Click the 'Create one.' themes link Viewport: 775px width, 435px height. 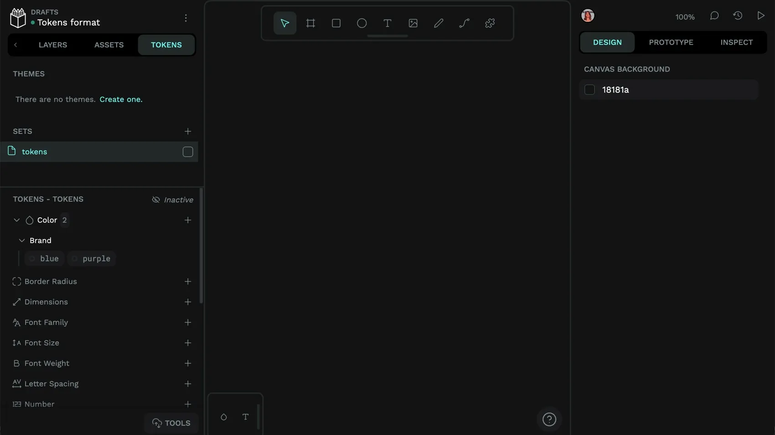coord(121,99)
